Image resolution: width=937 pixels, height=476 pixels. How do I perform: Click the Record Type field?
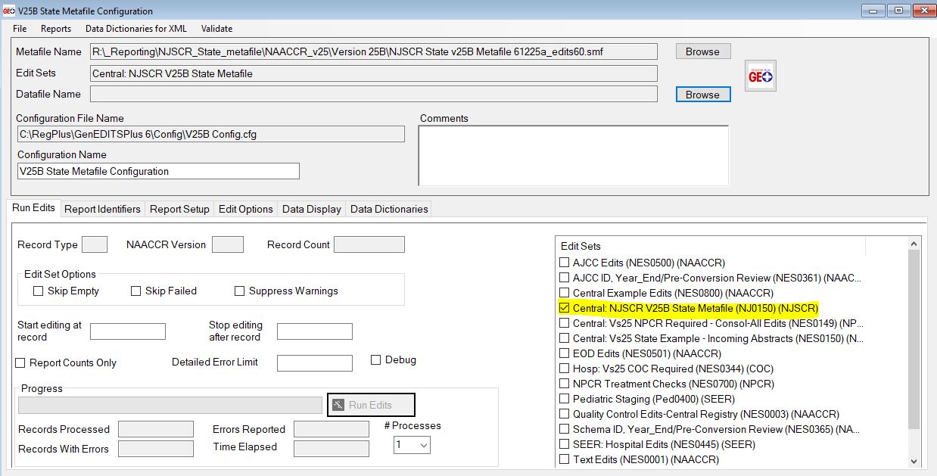click(94, 244)
